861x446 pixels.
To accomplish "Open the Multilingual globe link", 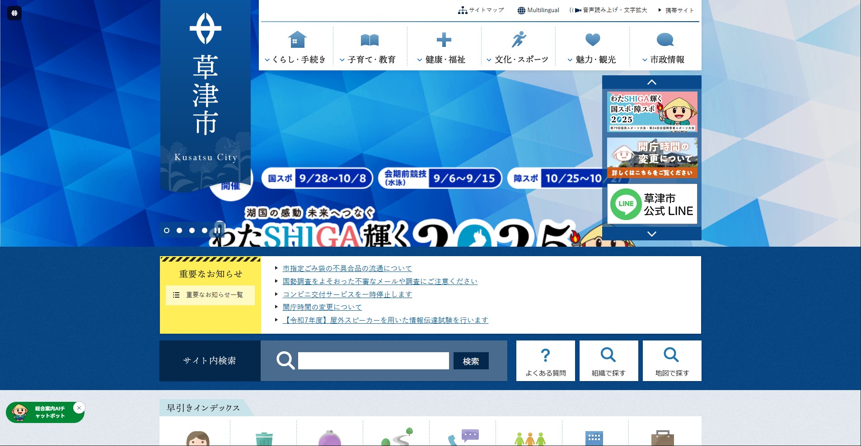I will pos(538,10).
